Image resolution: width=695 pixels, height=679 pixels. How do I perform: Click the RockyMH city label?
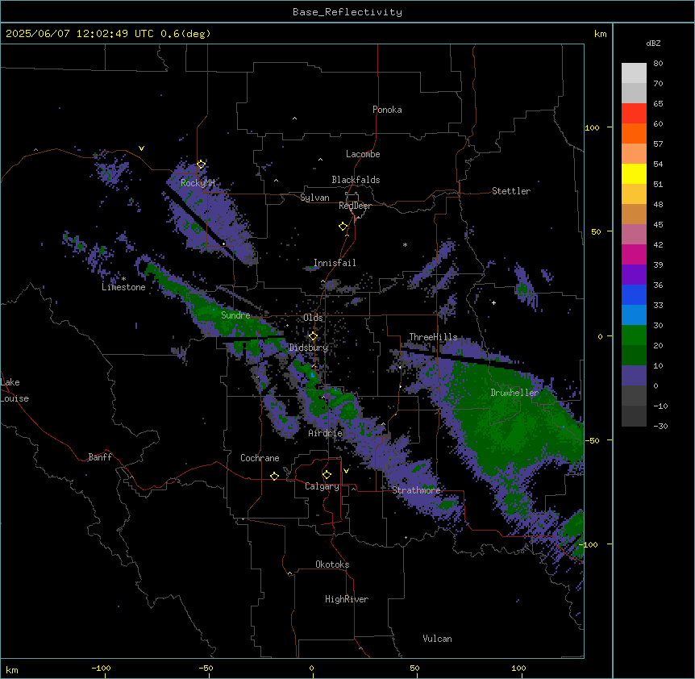coord(198,182)
